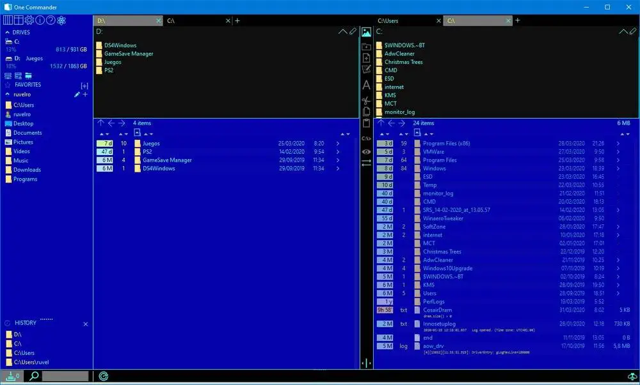
Task: Select the C:\ tab in right pane
Action: coord(478,20)
